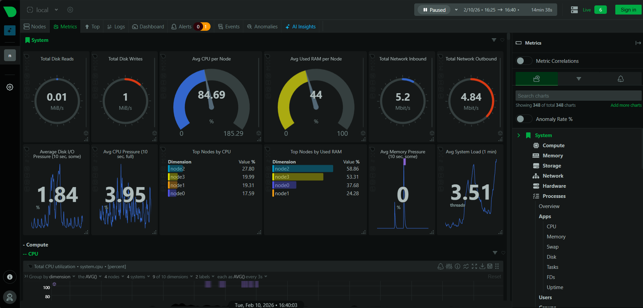Click the filter icon in CPU section header
The height and width of the screenshot is (308, 643).
pyautogui.click(x=495, y=253)
